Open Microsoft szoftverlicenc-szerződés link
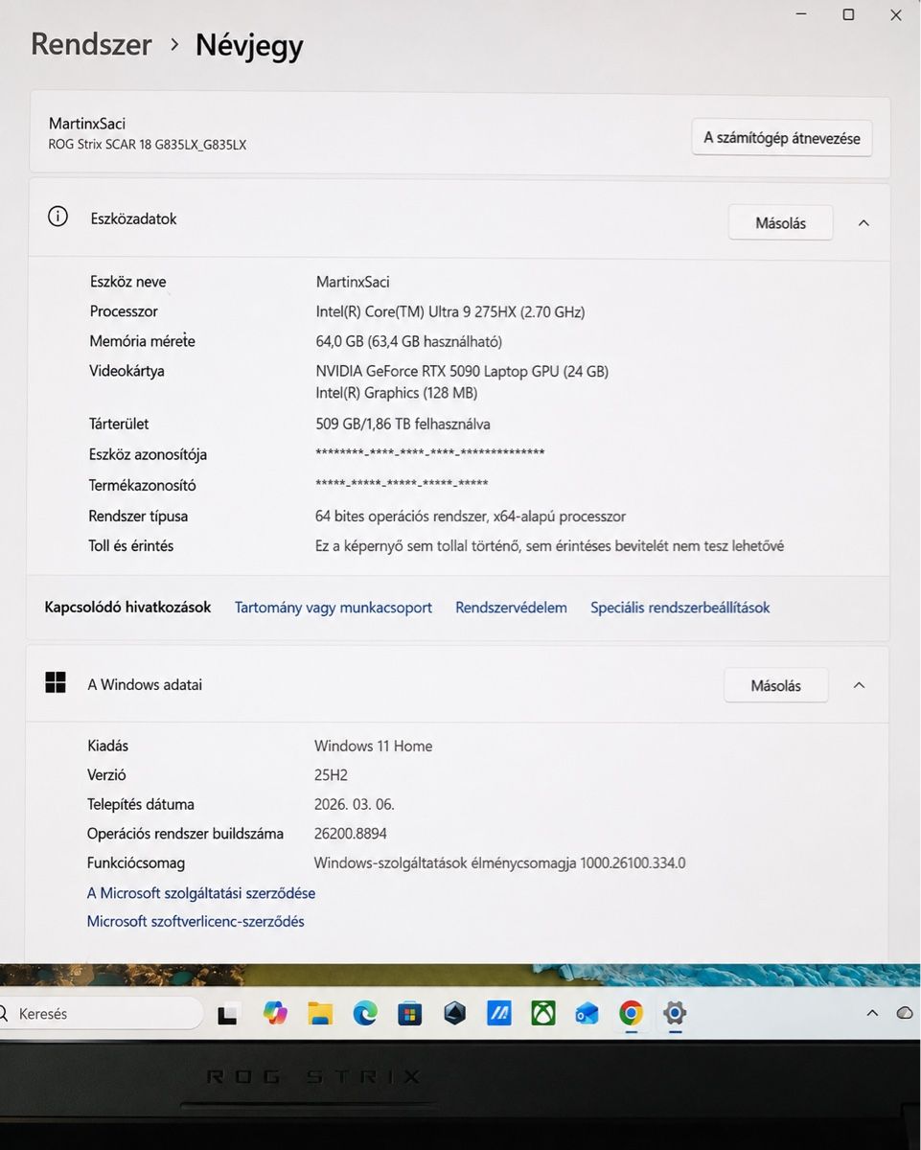Image resolution: width=921 pixels, height=1150 pixels. click(196, 921)
